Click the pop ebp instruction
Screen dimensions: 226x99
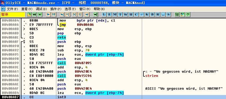(69, 33)
